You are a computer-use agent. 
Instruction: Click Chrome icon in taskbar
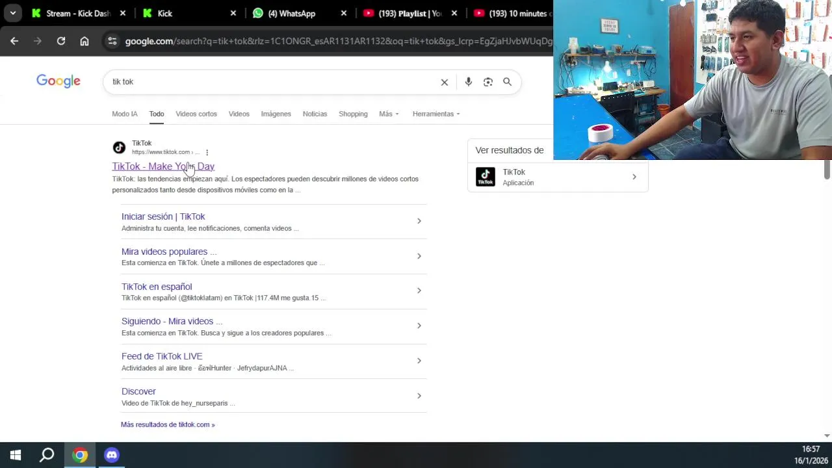point(80,455)
